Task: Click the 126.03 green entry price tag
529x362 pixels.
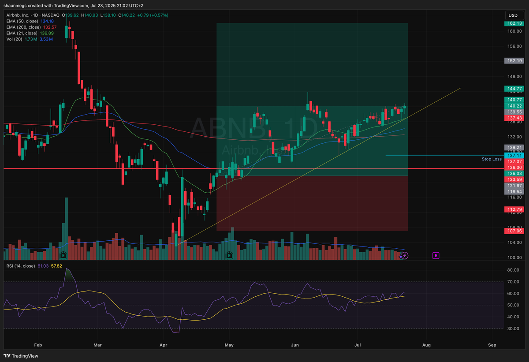Action: point(514,174)
